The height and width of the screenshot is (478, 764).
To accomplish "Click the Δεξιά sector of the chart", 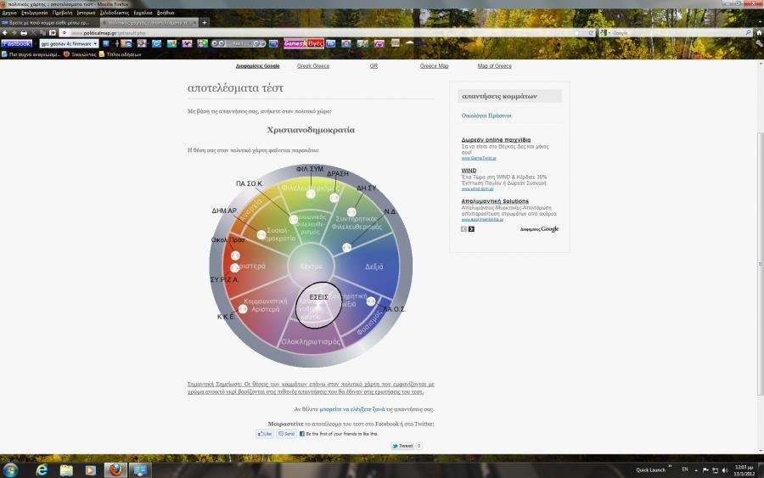I will coord(374,267).
